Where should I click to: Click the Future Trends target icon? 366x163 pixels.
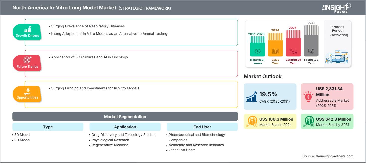pos(27,60)
